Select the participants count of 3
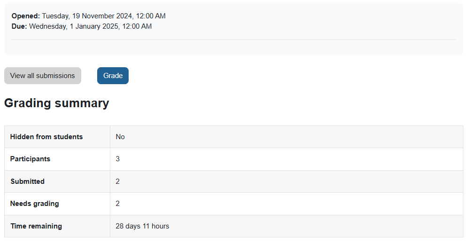 click(118, 159)
